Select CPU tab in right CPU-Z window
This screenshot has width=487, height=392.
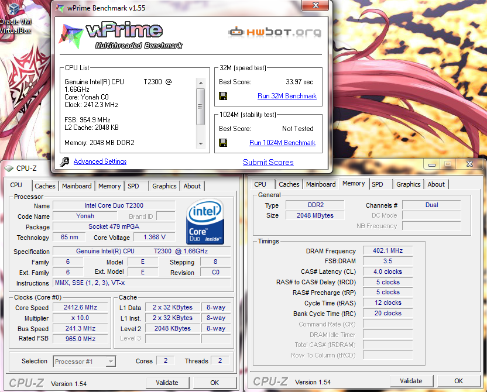260,184
